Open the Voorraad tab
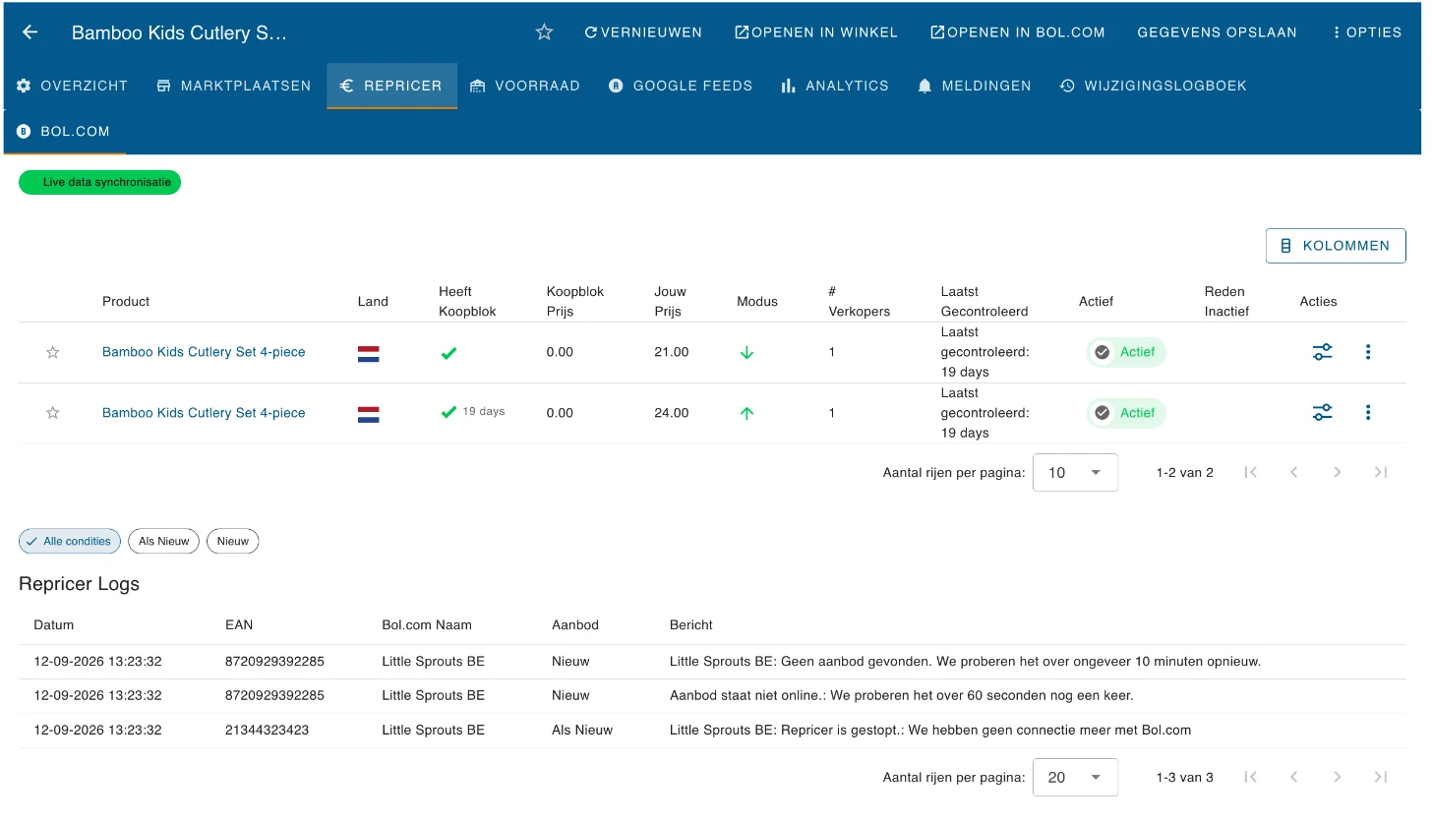 [525, 86]
